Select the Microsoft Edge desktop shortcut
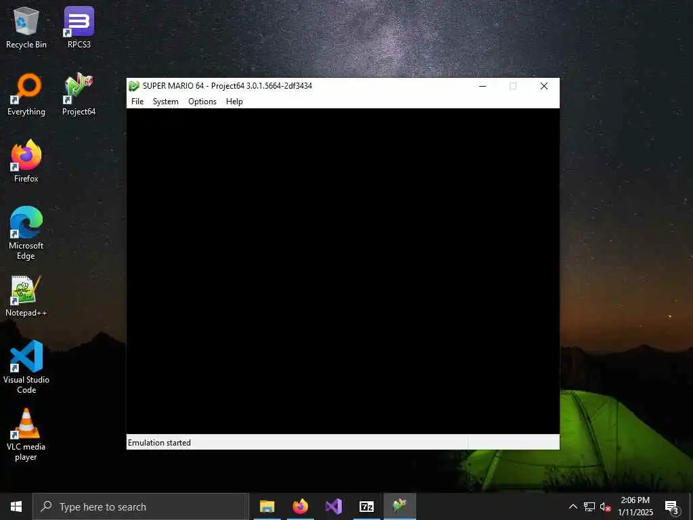The image size is (693, 520). tap(26, 233)
